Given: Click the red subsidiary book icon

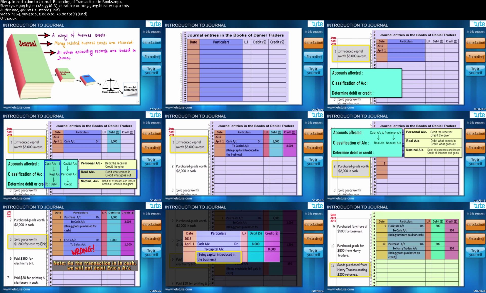Looking at the screenshot, I should 65,75.
